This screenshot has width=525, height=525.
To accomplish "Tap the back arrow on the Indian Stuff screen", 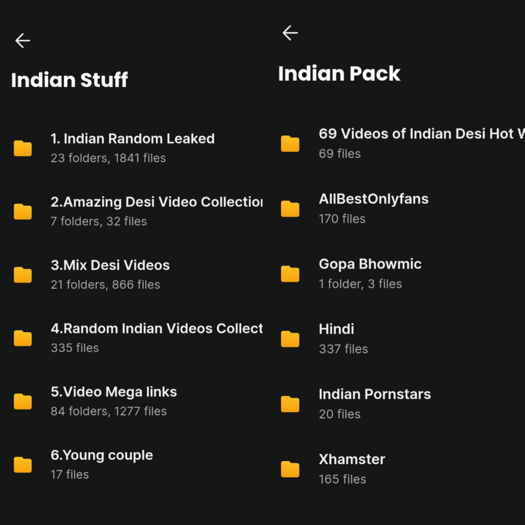I will tap(23, 40).
